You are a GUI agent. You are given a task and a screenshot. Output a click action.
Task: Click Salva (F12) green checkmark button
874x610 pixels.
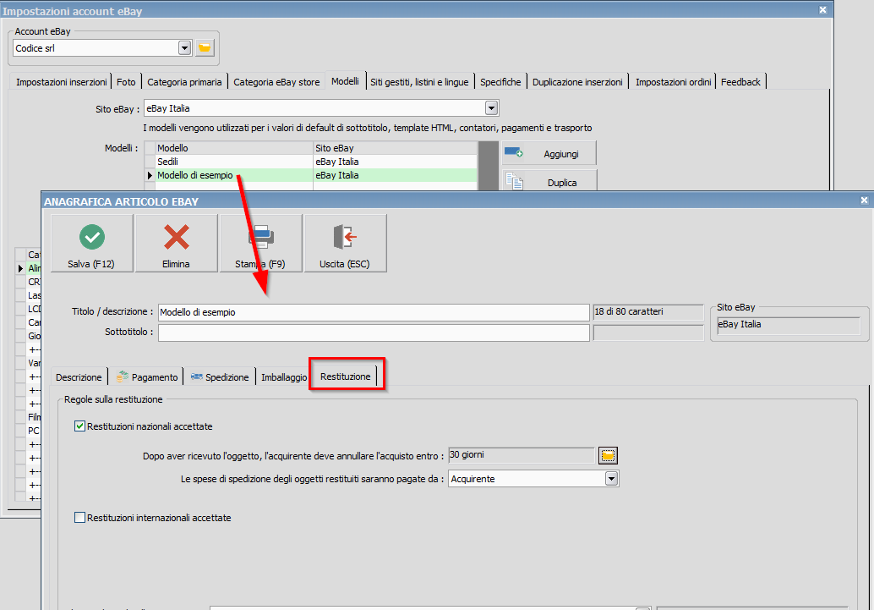[92, 244]
